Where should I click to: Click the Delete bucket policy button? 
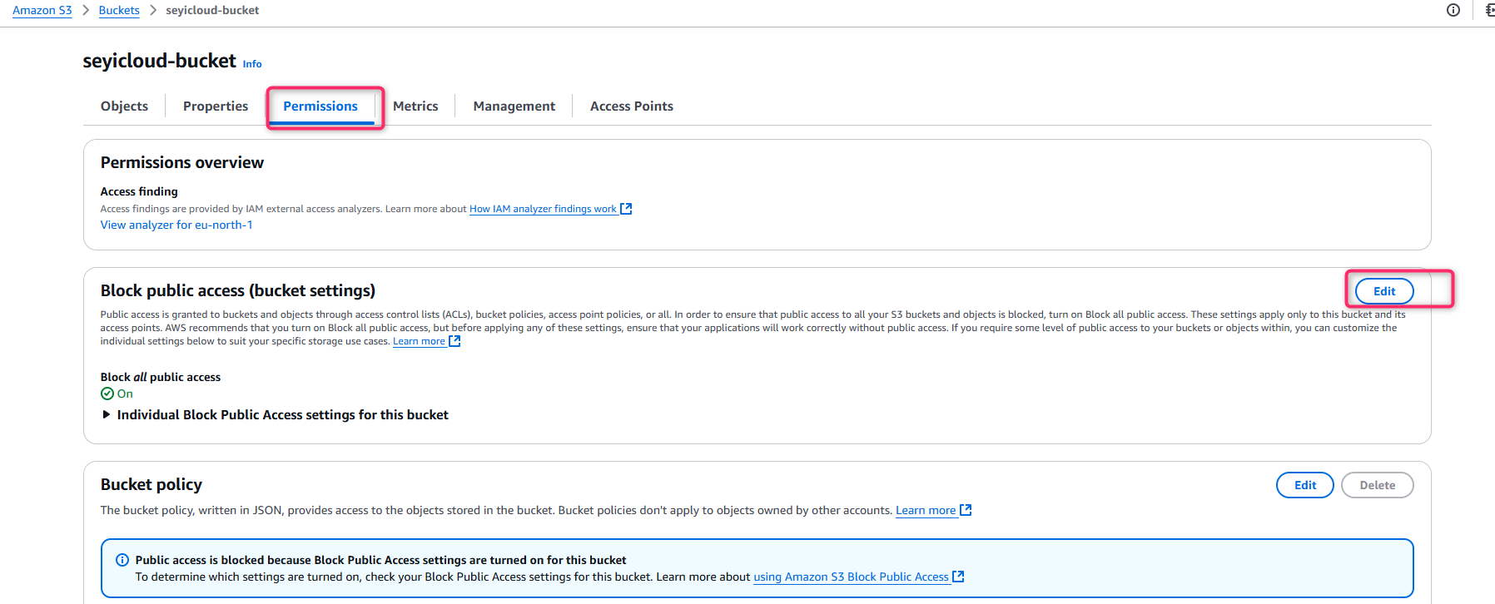[x=1378, y=485]
